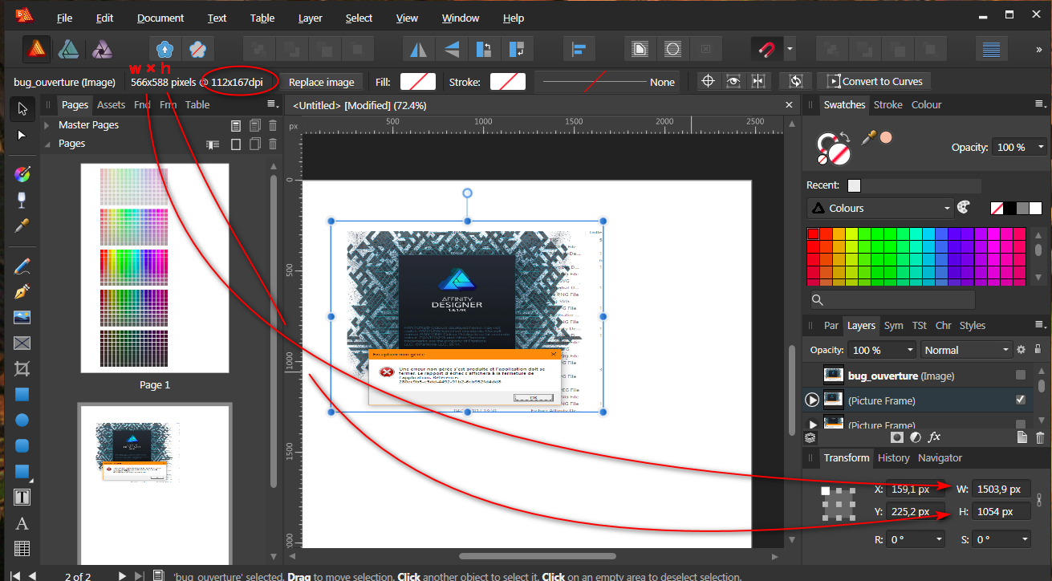Expand the Master Pages section
This screenshot has width=1052, height=581.
[47, 125]
